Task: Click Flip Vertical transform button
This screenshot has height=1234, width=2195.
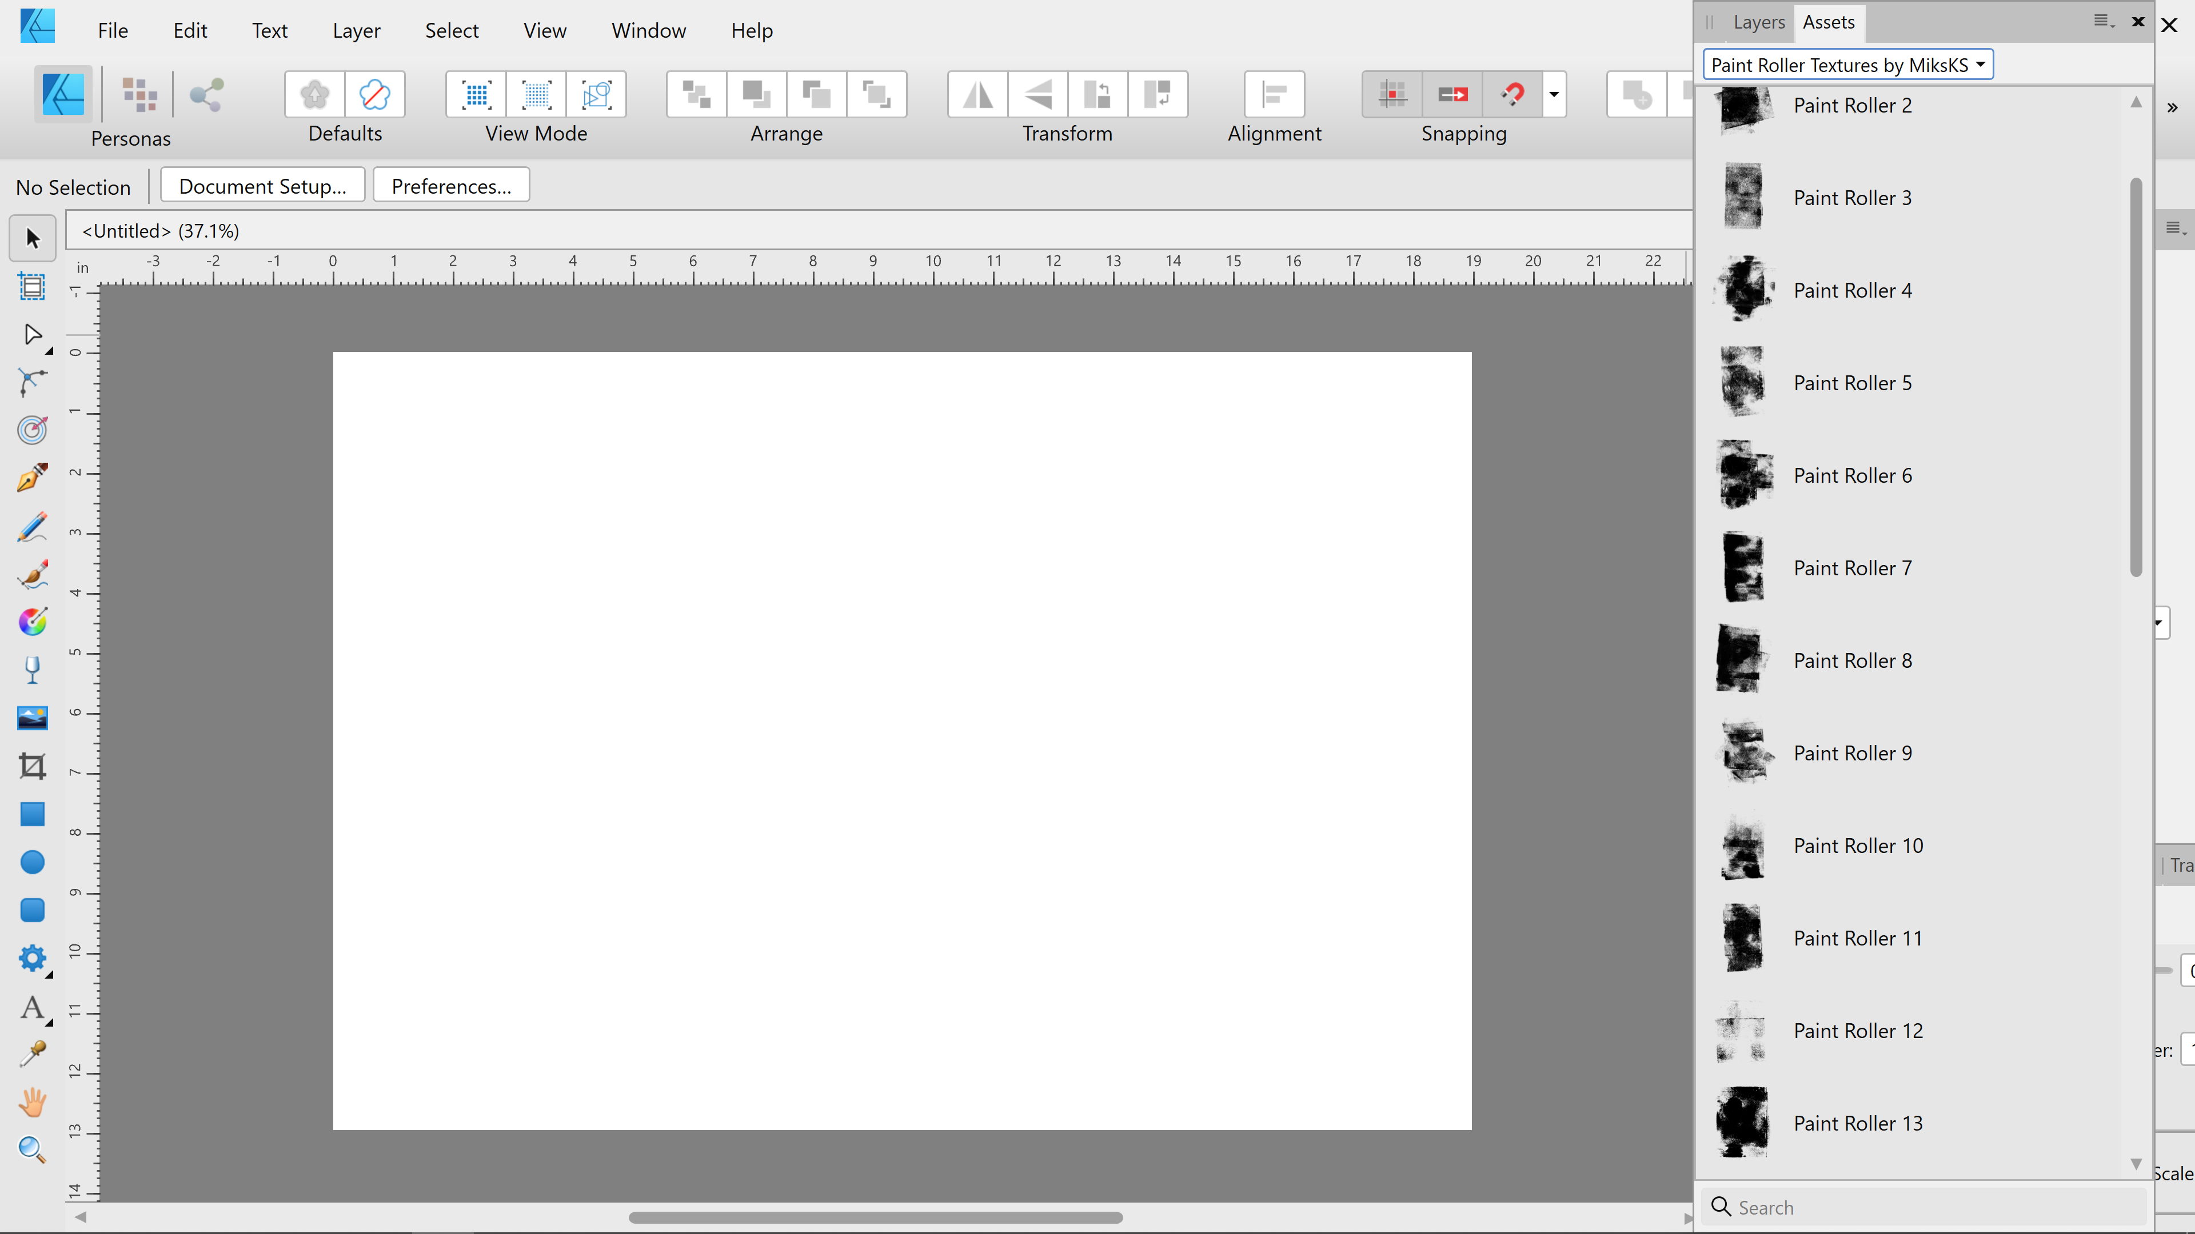Action: click(1038, 94)
